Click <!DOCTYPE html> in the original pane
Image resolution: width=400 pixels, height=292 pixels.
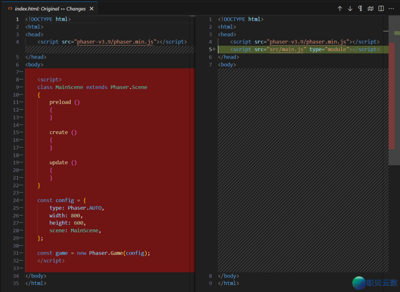pos(48,19)
